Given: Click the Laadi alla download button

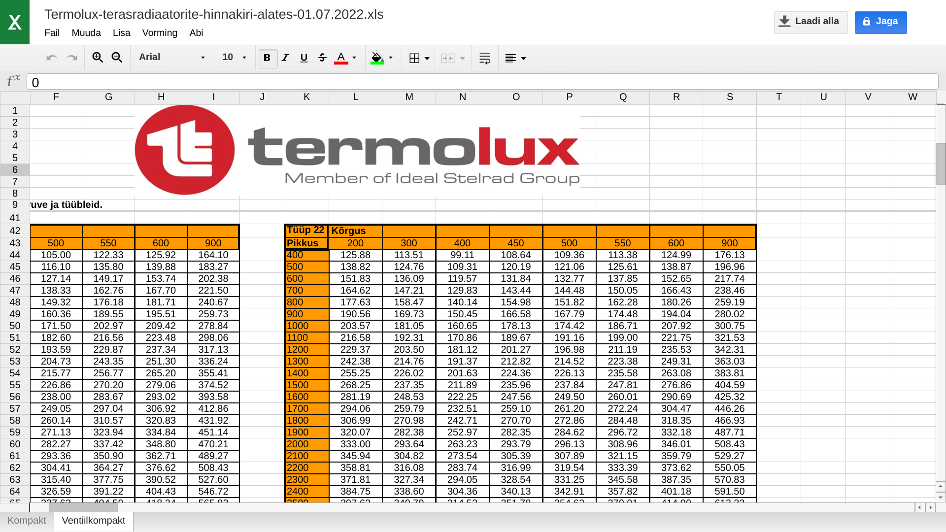Looking at the screenshot, I should pyautogui.click(x=811, y=22).
